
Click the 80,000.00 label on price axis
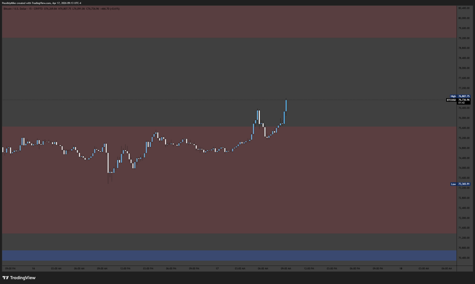(x=464, y=18)
